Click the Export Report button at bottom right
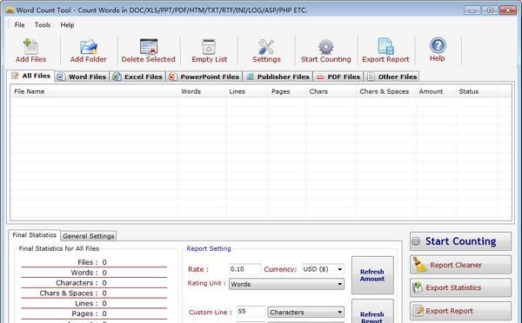 (x=460, y=311)
